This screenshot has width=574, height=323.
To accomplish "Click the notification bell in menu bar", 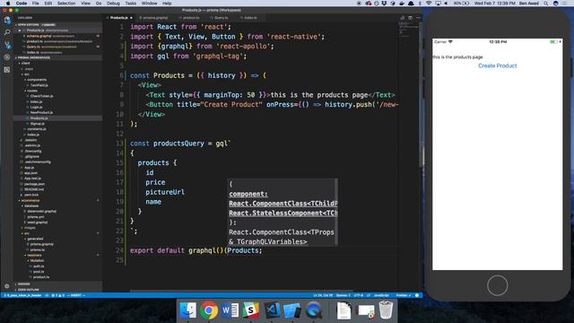I will coord(411,4).
